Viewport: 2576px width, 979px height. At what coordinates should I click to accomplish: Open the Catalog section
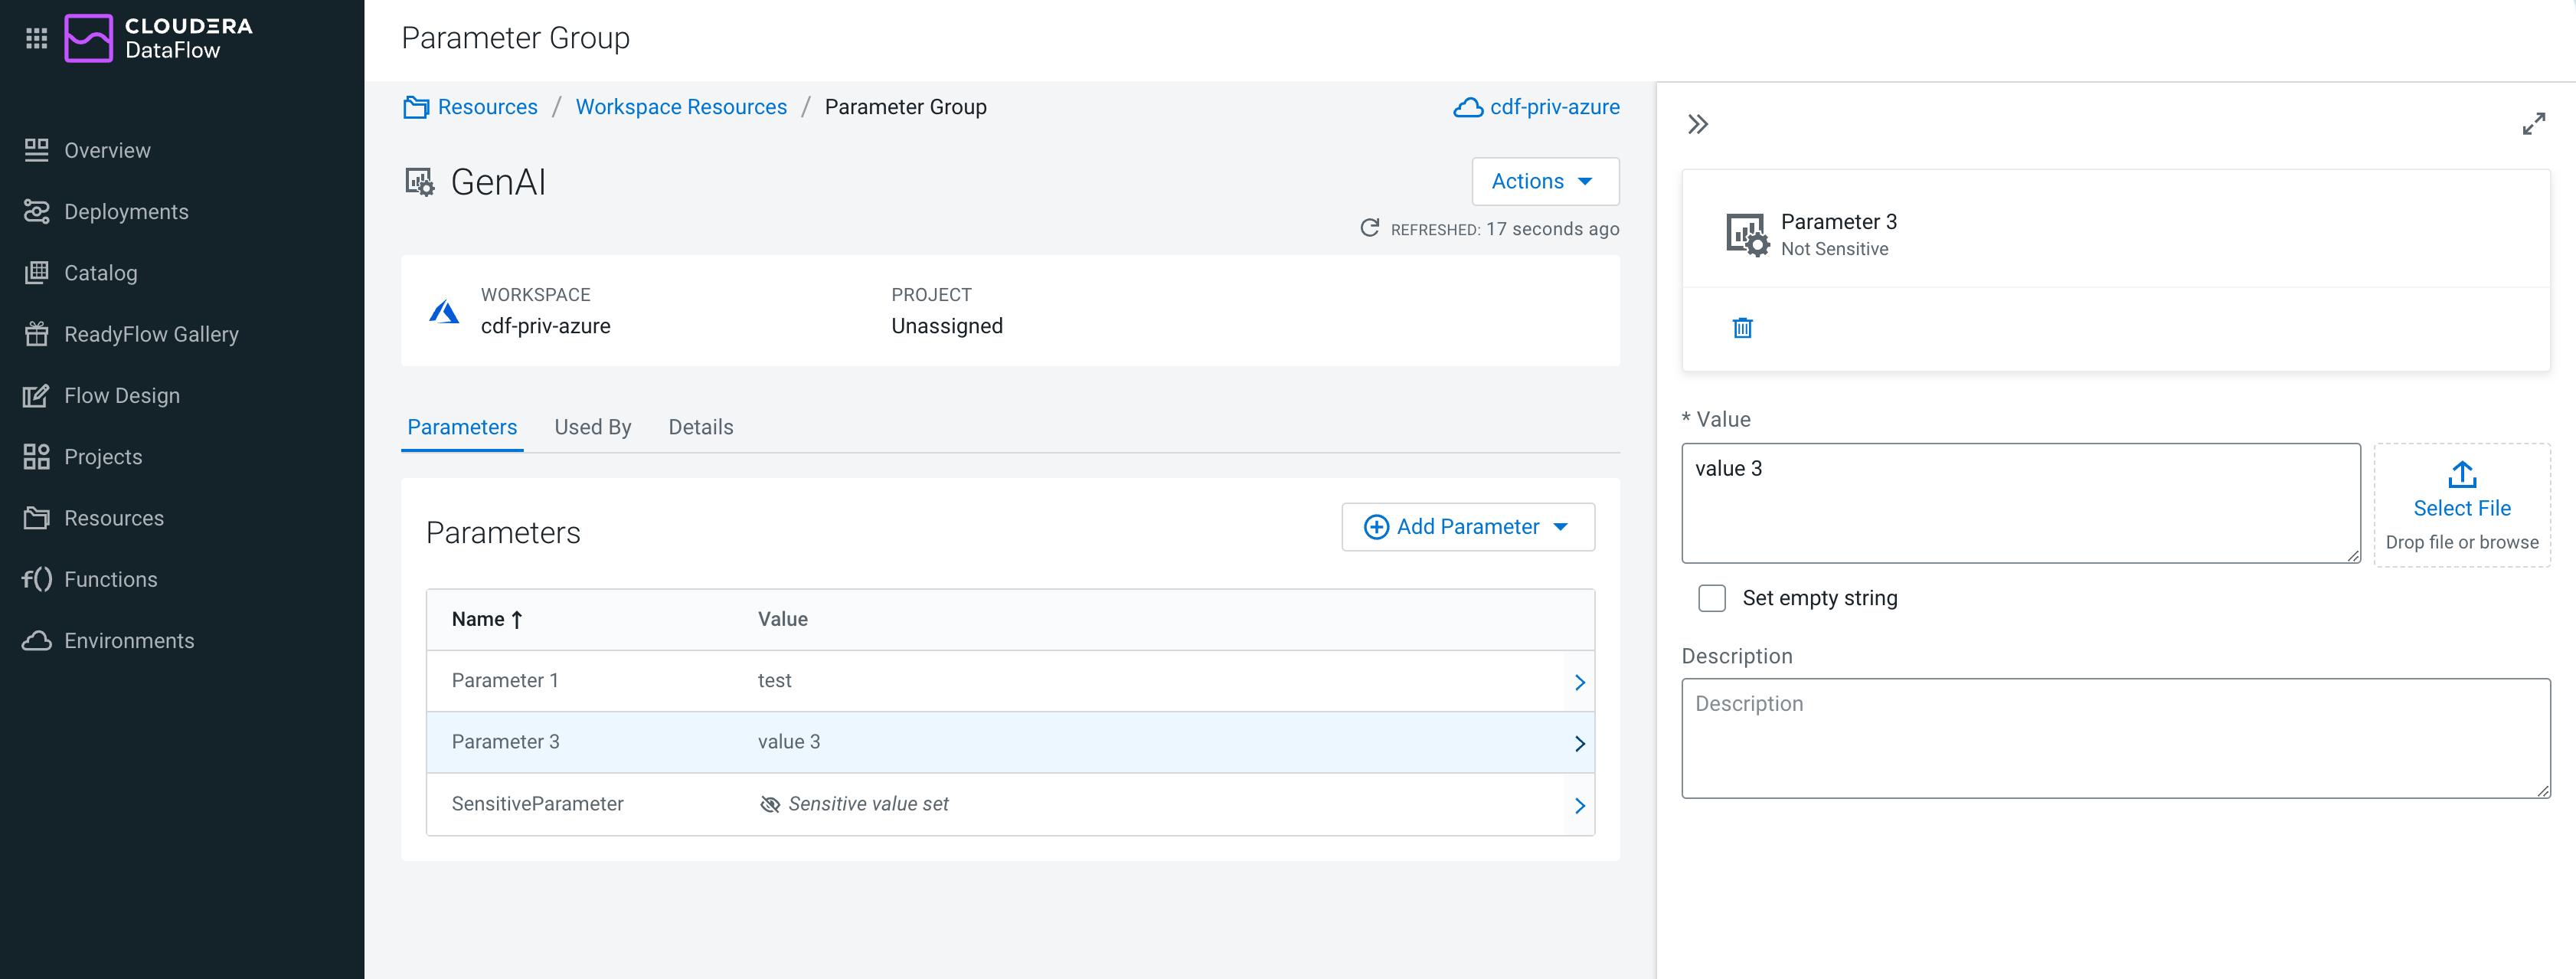point(101,272)
